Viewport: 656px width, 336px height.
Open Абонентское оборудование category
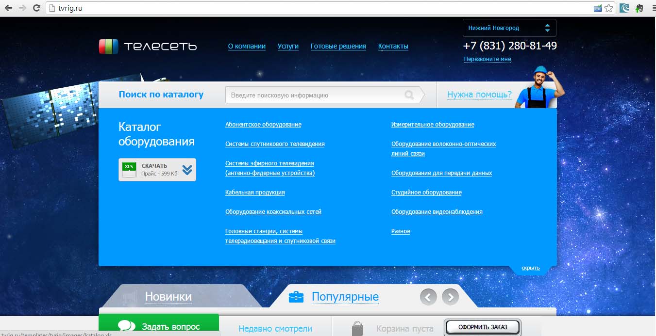click(x=263, y=125)
